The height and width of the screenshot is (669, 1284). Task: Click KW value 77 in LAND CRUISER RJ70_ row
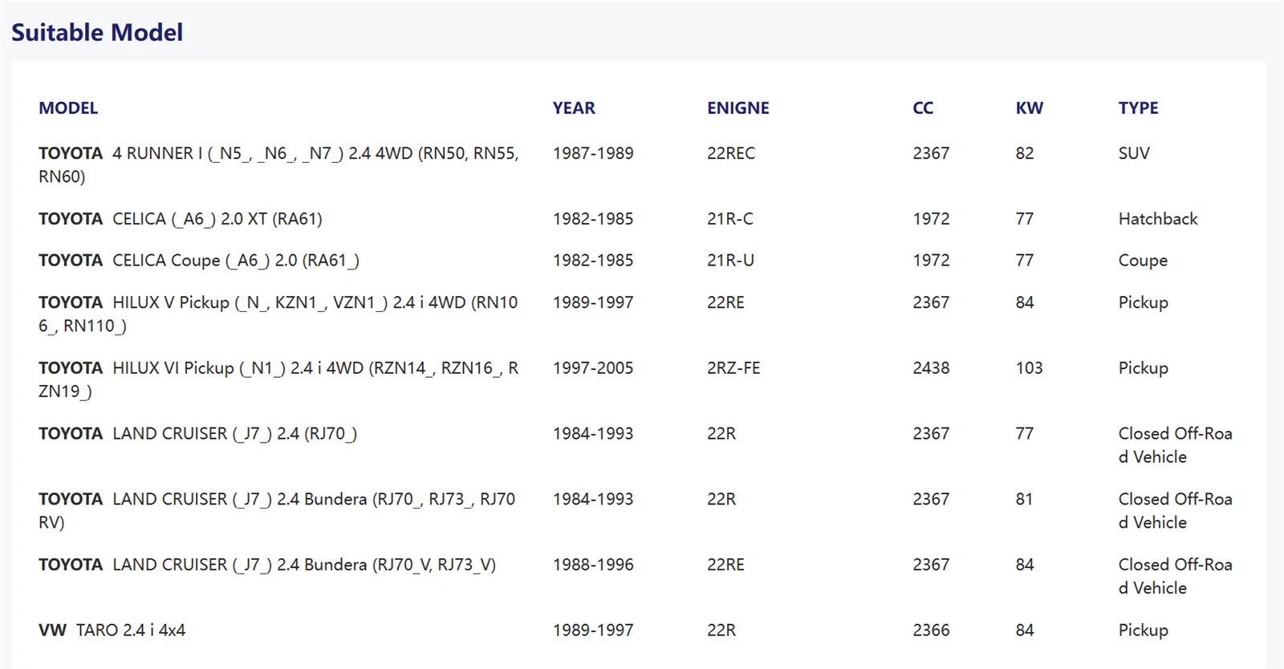(1025, 434)
